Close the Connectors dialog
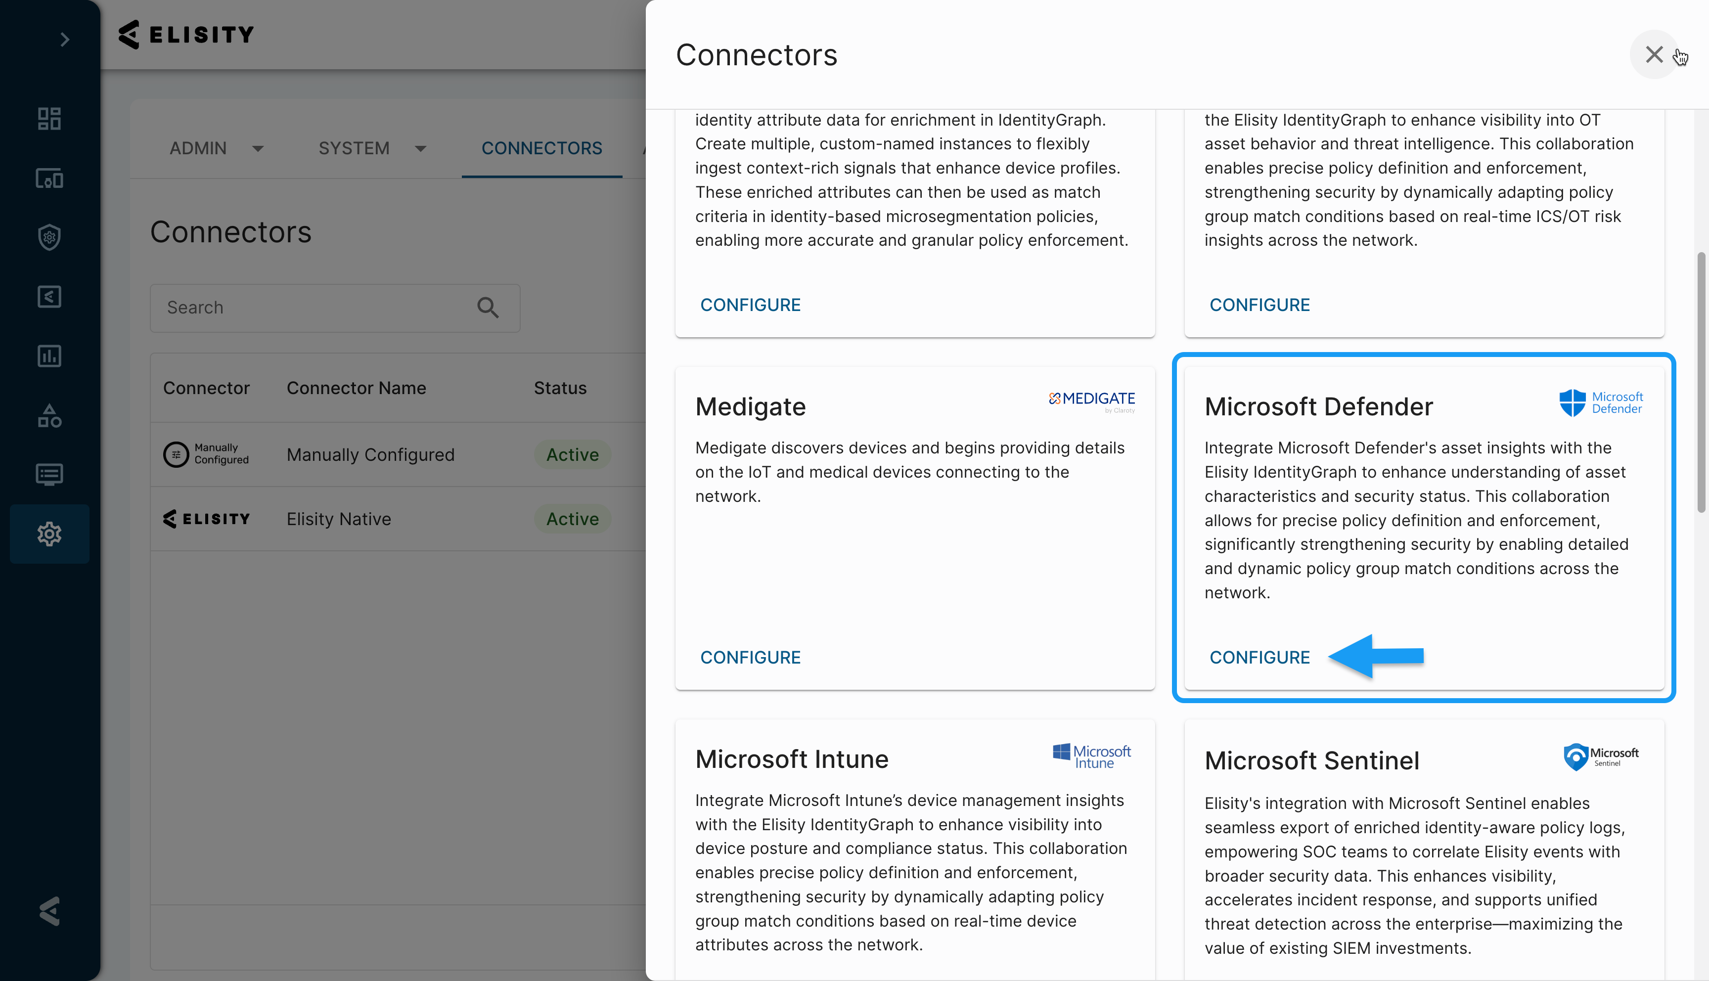 pyautogui.click(x=1655, y=54)
